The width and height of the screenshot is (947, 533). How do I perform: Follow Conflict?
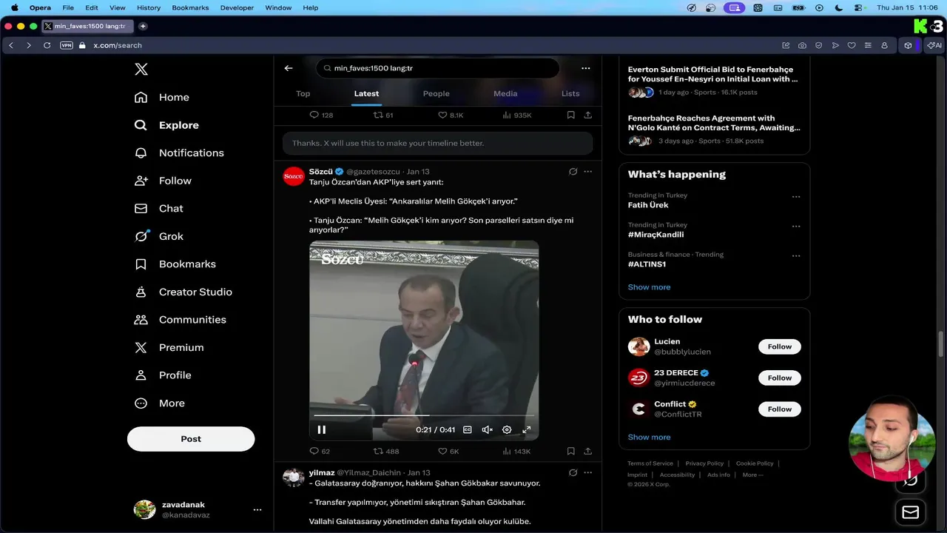tap(779, 409)
